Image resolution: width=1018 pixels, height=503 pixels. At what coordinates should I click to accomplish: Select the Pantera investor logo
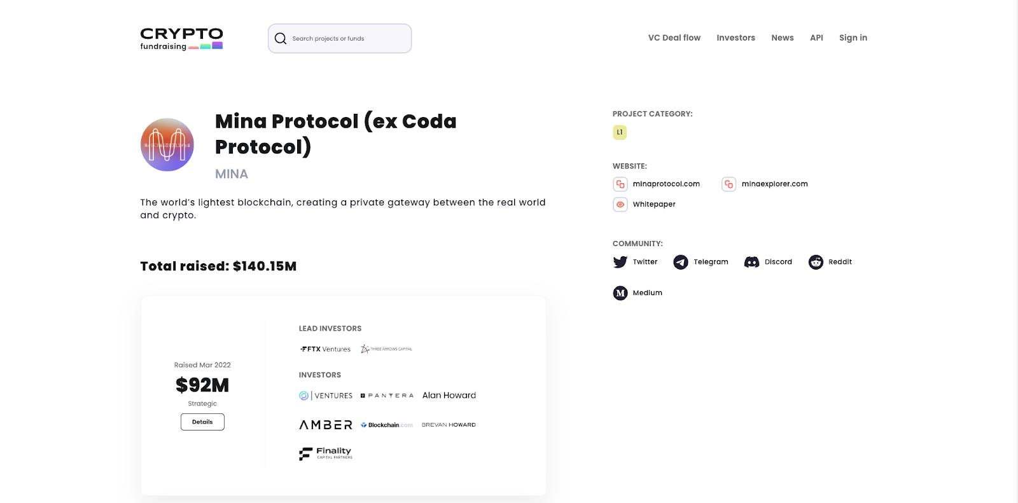(387, 396)
